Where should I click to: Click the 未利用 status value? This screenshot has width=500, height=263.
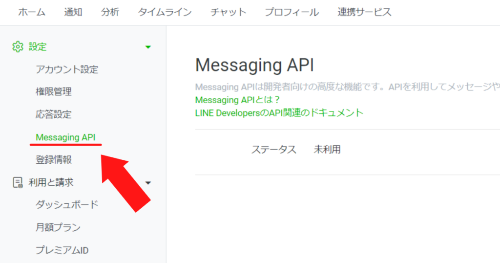pos(327,150)
